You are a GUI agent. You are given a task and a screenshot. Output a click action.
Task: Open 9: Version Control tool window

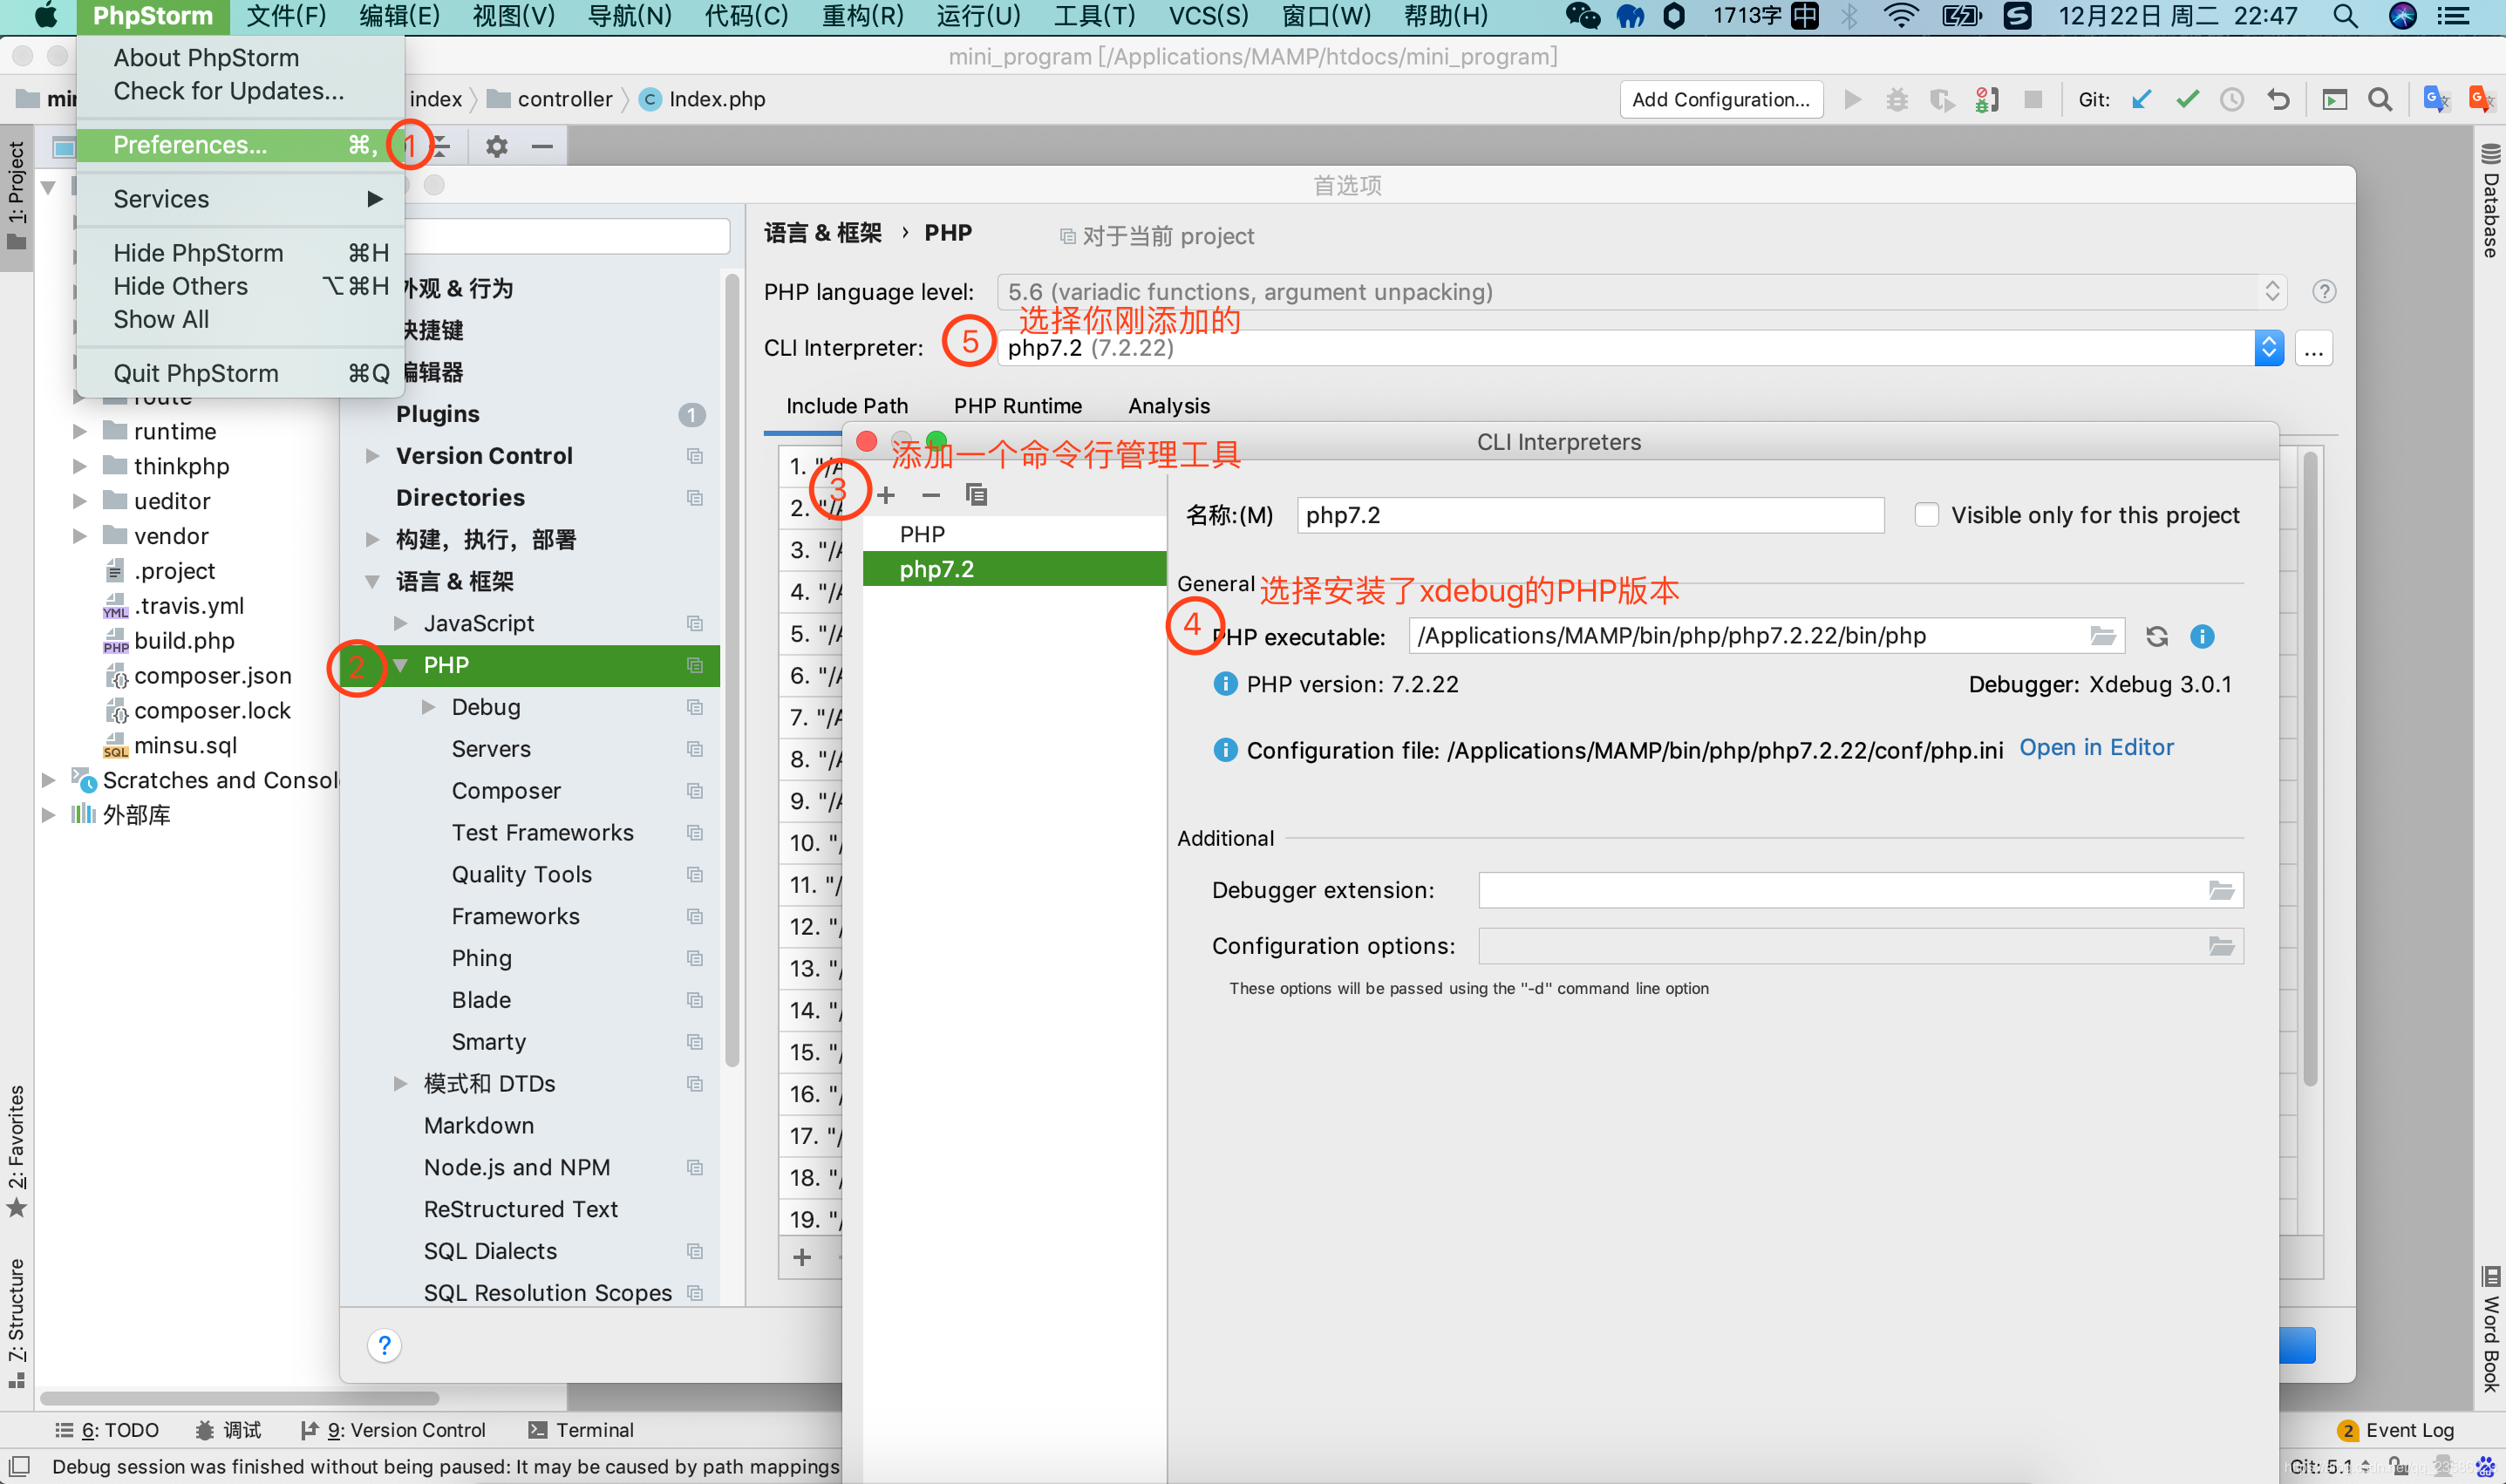click(x=393, y=1430)
